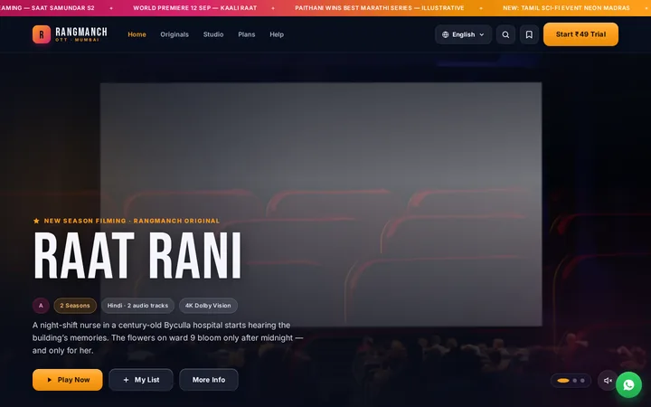Open the Plans nav item

click(x=246, y=34)
